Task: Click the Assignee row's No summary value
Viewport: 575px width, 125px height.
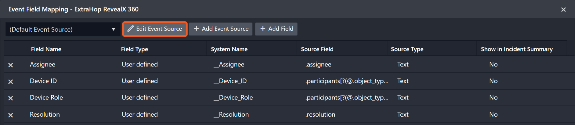Action: click(493, 65)
